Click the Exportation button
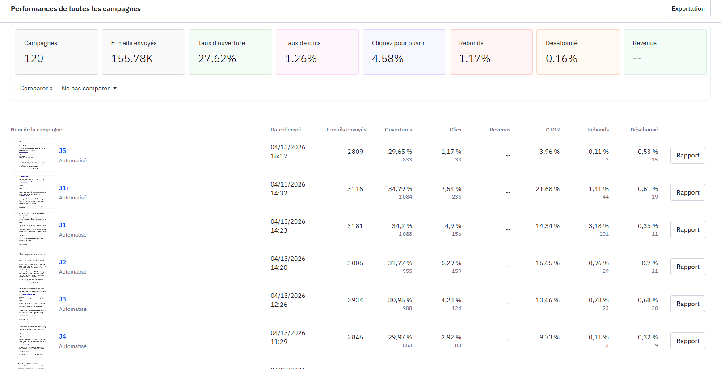The image size is (721, 369). 688,8
